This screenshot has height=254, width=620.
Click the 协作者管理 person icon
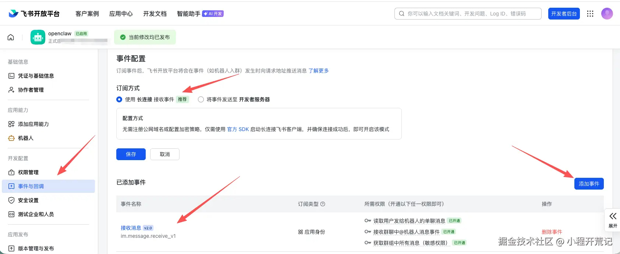(x=11, y=90)
